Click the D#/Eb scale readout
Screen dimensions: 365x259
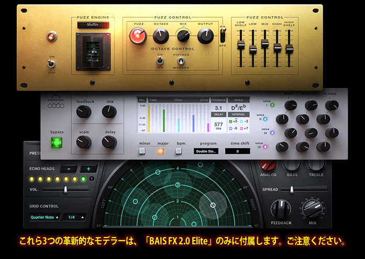coord(239,108)
